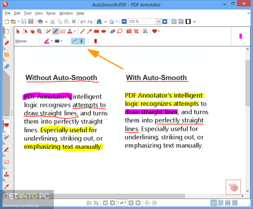
Task: Enable two pages side-by-side layout
Action: [235, 203]
